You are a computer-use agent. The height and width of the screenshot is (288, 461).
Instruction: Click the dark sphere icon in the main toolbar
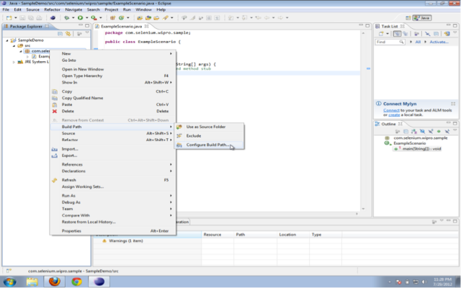tap(53, 18)
